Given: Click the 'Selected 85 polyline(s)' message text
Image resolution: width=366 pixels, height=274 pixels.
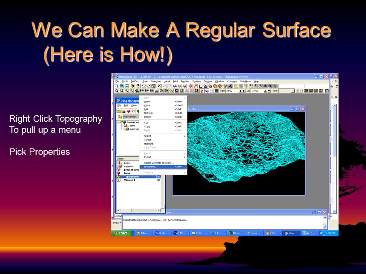Looking at the screenshot, I should [x=155, y=220].
